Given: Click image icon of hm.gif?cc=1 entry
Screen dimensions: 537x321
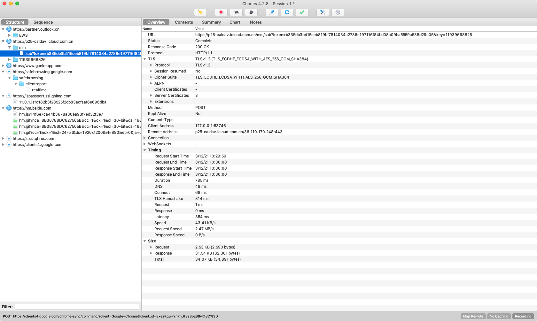Looking at the screenshot, I should [x=15, y=132].
